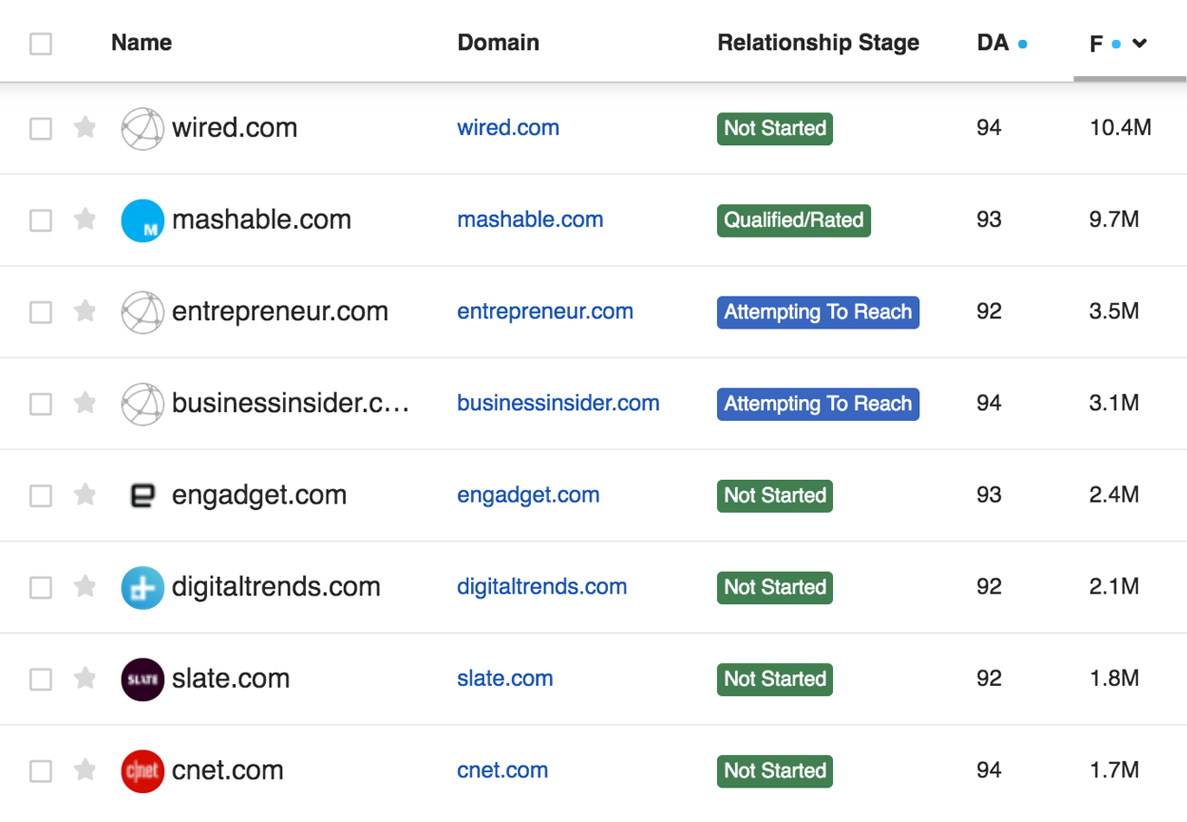Viewport: 1187px width, 822px height.
Task: Favorite entrepreneur.com with its star icon
Action: click(x=84, y=311)
